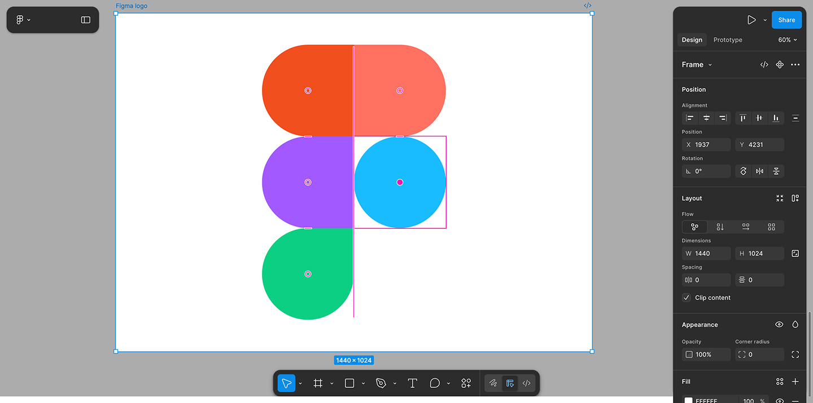
Task: Open the 60% zoom dropdown
Action: point(788,40)
